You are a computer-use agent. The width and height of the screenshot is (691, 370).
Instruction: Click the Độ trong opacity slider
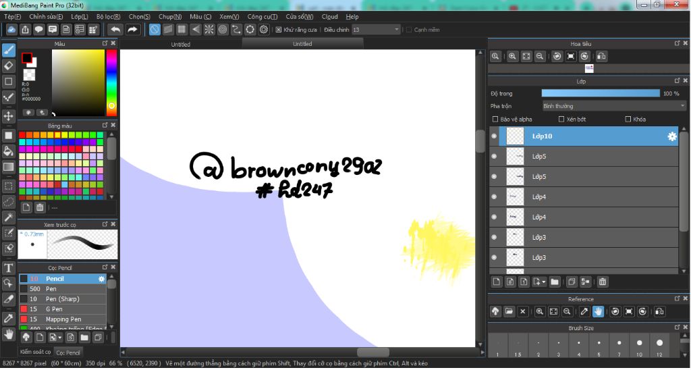click(600, 93)
